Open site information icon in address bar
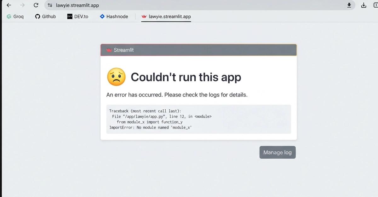Image resolution: width=378 pixels, height=197 pixels. click(x=50, y=5)
